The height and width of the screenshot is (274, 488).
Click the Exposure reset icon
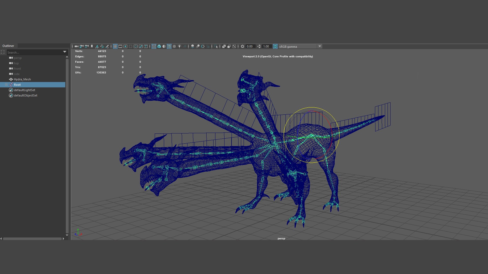click(x=242, y=46)
